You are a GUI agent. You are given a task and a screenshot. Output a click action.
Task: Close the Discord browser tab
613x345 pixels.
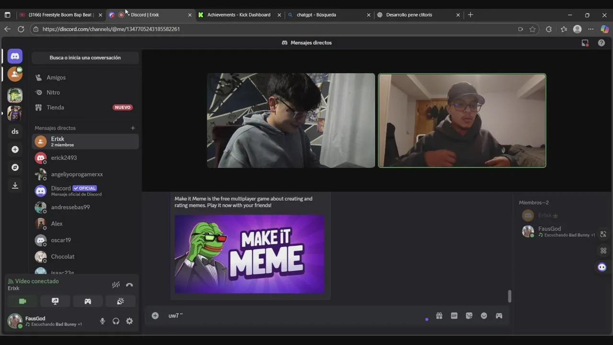pyautogui.click(x=190, y=15)
